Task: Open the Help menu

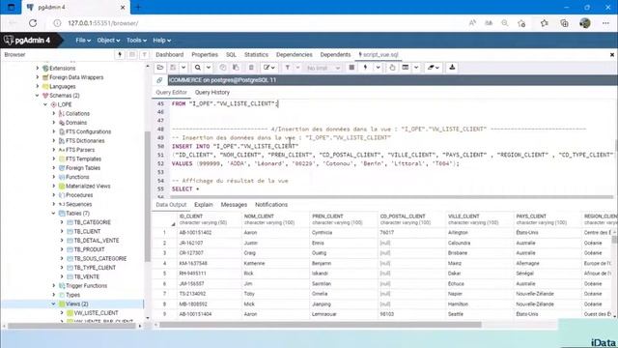Action: [x=161, y=41]
